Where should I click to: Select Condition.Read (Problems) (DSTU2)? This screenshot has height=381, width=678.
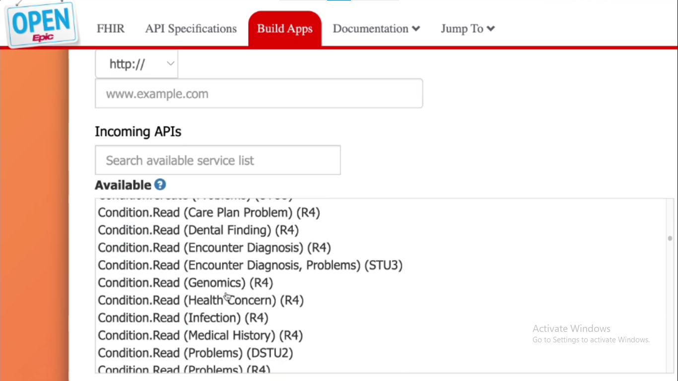pyautogui.click(x=196, y=353)
